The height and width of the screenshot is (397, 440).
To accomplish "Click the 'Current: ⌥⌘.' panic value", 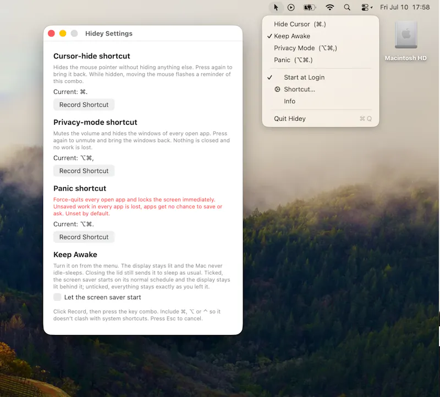I will 74,224.
